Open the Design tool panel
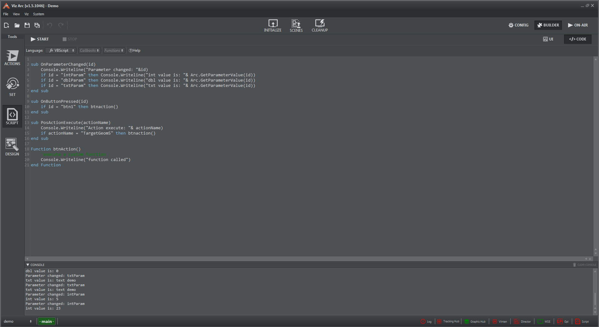599x327 pixels. (12, 147)
